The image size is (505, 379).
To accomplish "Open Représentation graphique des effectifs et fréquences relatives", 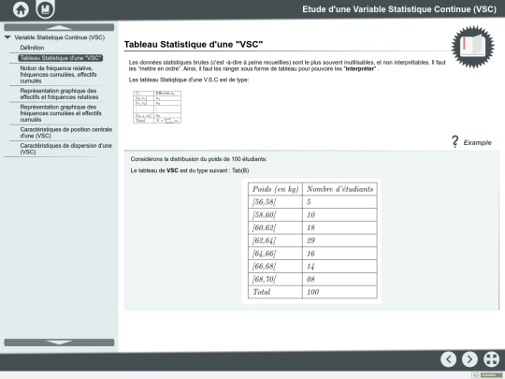I will pyautogui.click(x=59, y=94).
